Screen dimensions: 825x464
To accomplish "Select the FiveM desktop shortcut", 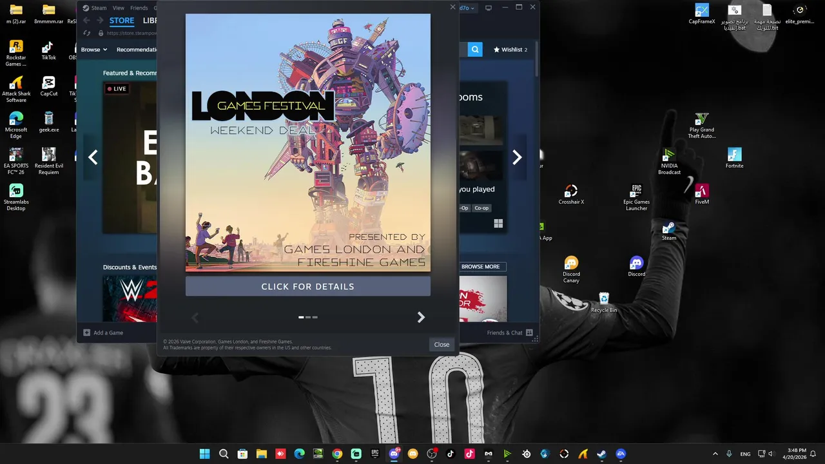I will [702, 195].
